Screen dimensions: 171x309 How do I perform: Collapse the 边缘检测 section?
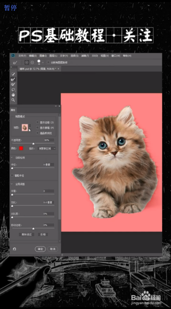pos(12,158)
